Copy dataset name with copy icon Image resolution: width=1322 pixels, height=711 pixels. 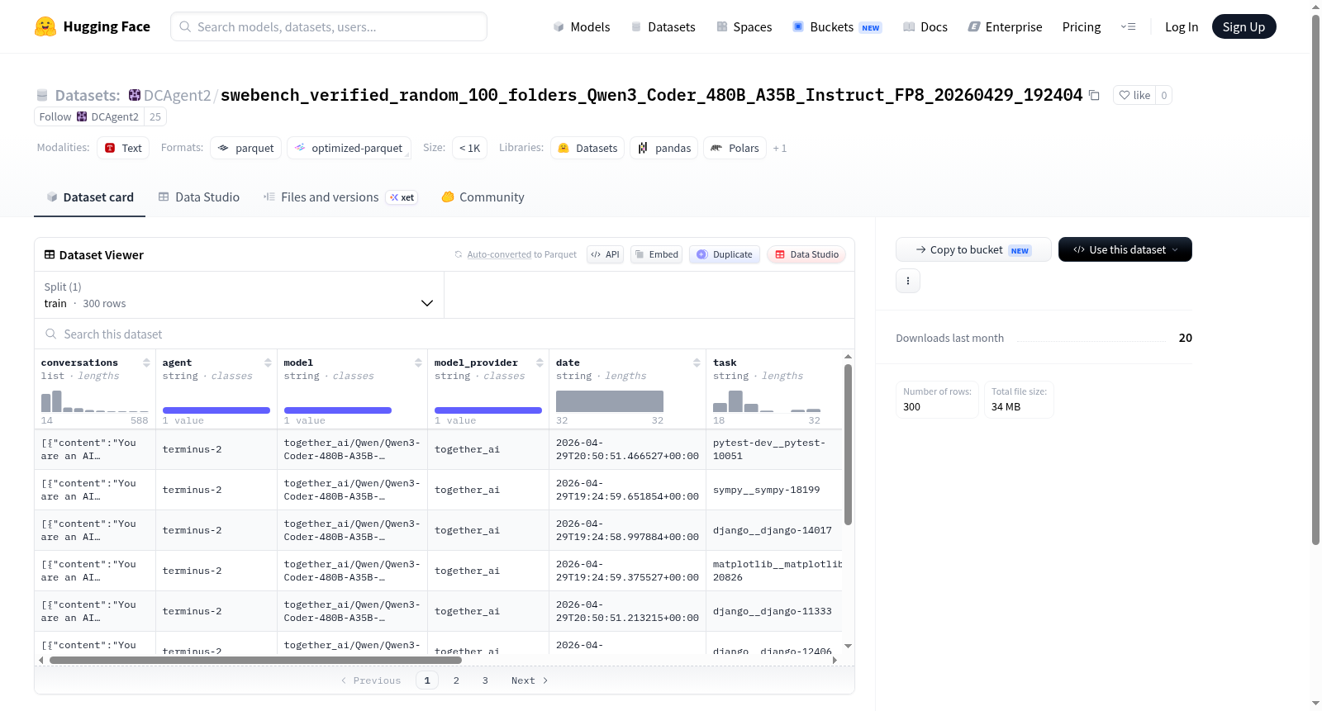[x=1094, y=95]
